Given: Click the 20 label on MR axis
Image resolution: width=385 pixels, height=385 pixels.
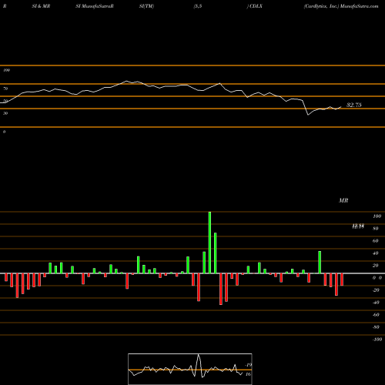Looking at the screenshot, I should 376,266.
